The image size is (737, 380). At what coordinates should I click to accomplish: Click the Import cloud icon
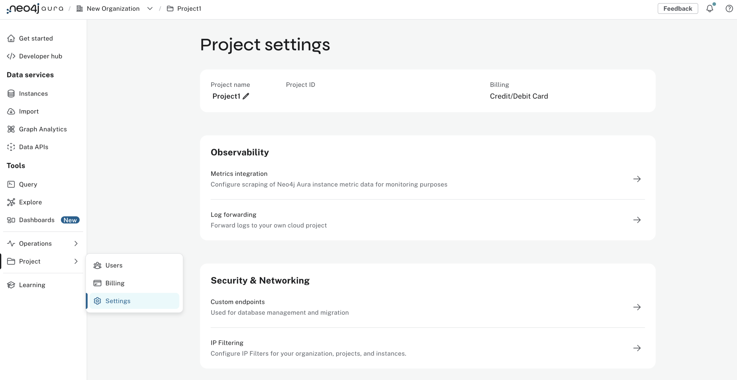pos(11,111)
